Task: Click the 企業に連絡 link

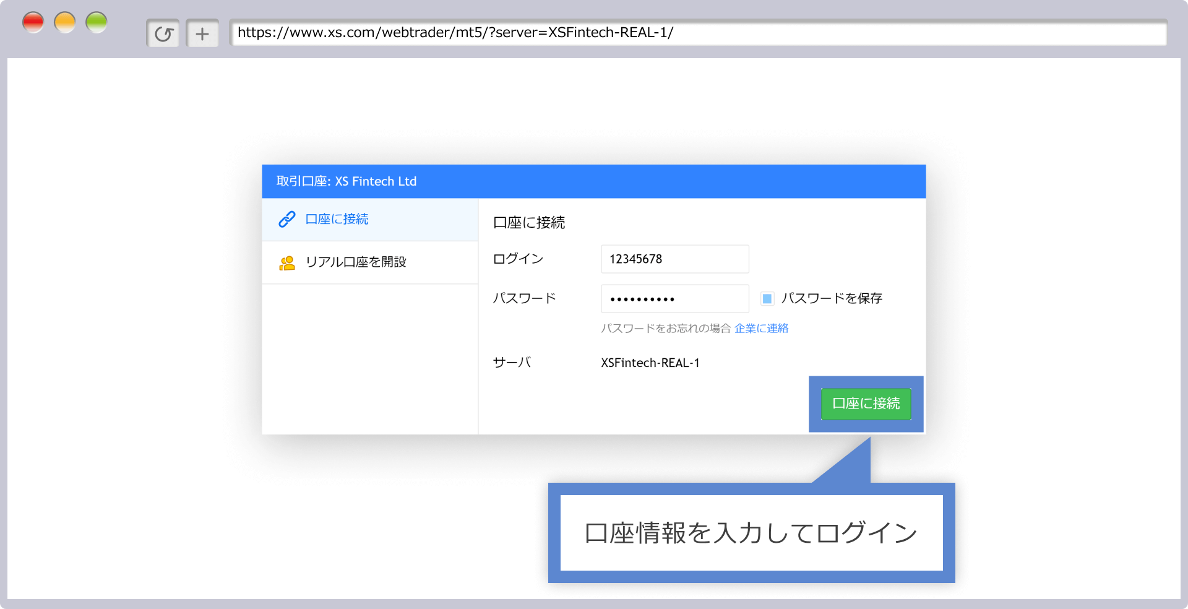Action: [x=761, y=328]
